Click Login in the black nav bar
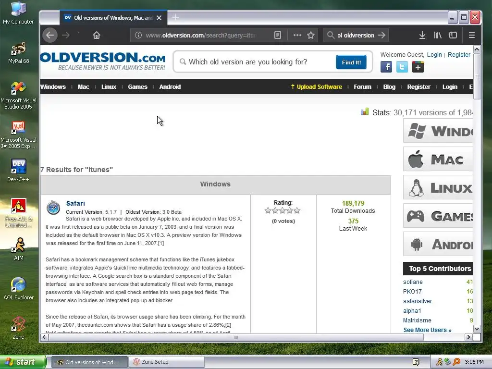The width and height of the screenshot is (492, 369). [x=450, y=86]
